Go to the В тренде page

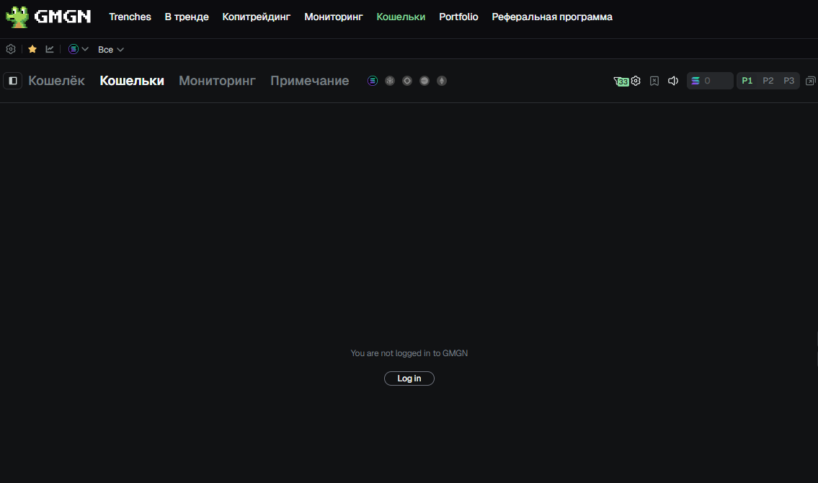187,17
